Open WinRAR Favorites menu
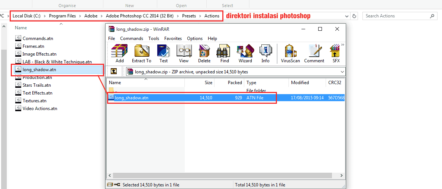Screen dimensions: 442x189 point(173,39)
